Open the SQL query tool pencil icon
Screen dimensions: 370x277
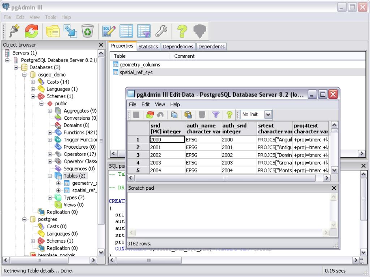[109, 31]
